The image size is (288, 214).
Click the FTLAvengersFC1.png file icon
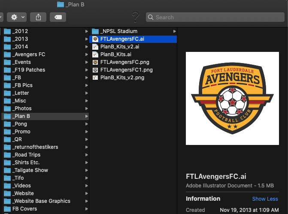pyautogui.click(x=95, y=70)
